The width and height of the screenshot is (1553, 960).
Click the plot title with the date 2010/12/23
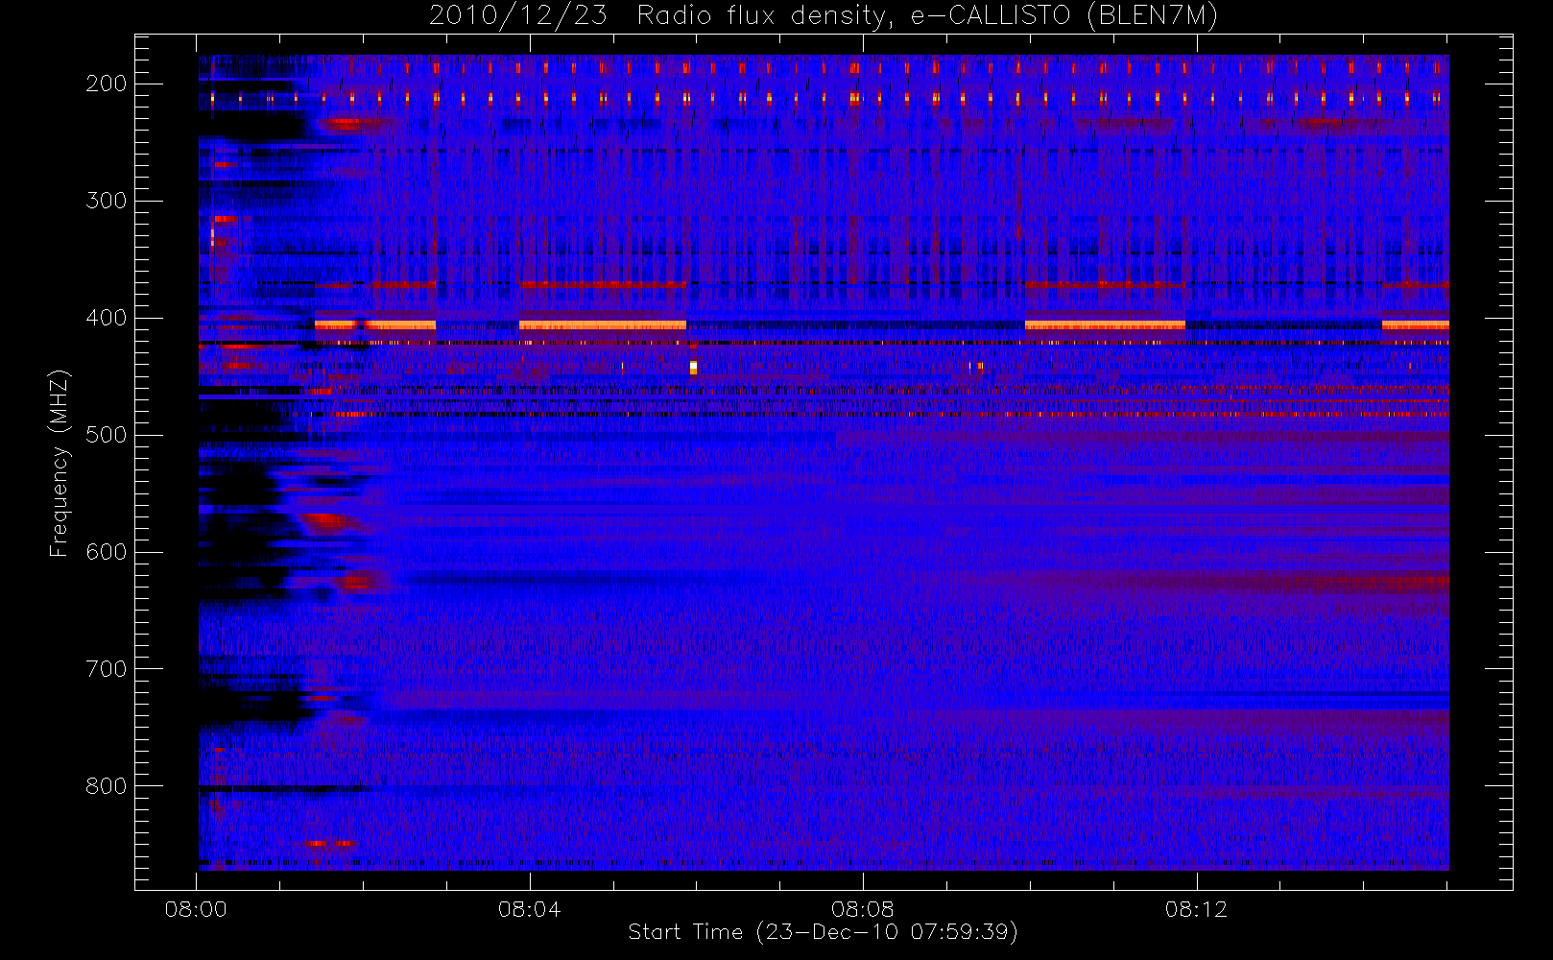823,16
